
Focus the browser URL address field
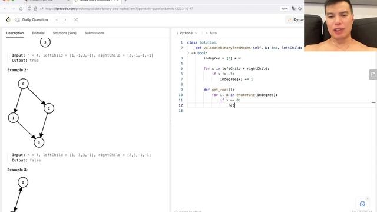pyautogui.click(x=119, y=9)
